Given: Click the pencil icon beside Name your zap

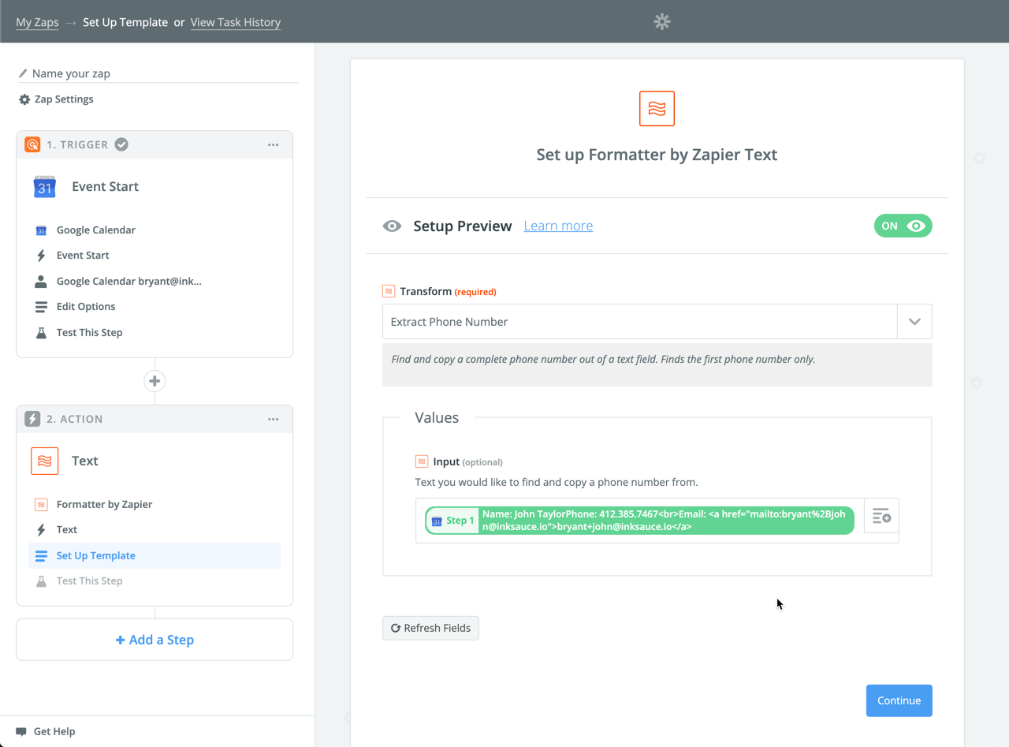Looking at the screenshot, I should coord(23,73).
